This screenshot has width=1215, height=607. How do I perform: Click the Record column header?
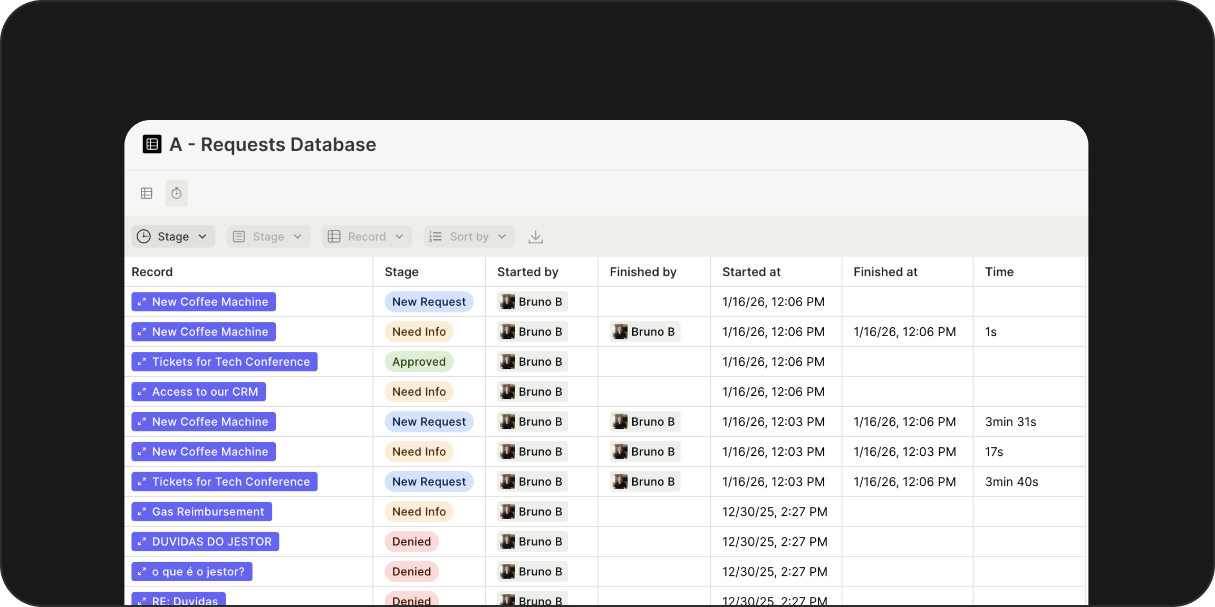(x=152, y=271)
